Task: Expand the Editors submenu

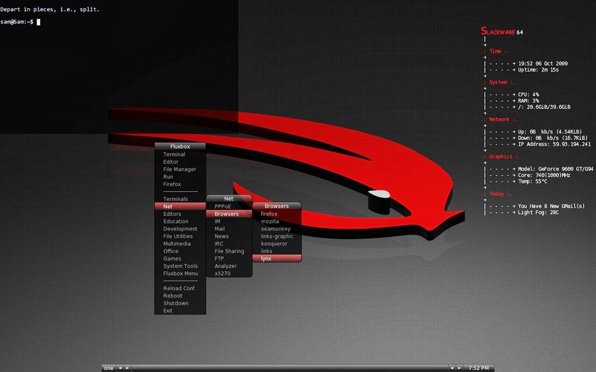Action: [180, 214]
